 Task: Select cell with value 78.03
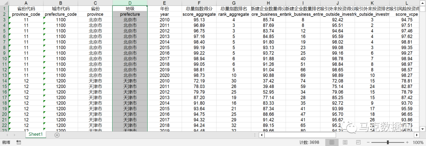199,86
